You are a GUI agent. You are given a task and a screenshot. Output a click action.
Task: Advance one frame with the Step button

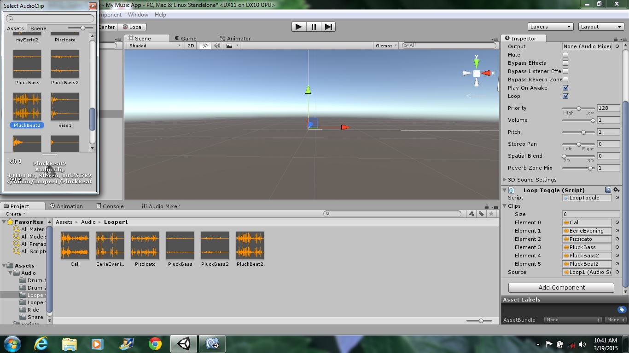point(328,27)
